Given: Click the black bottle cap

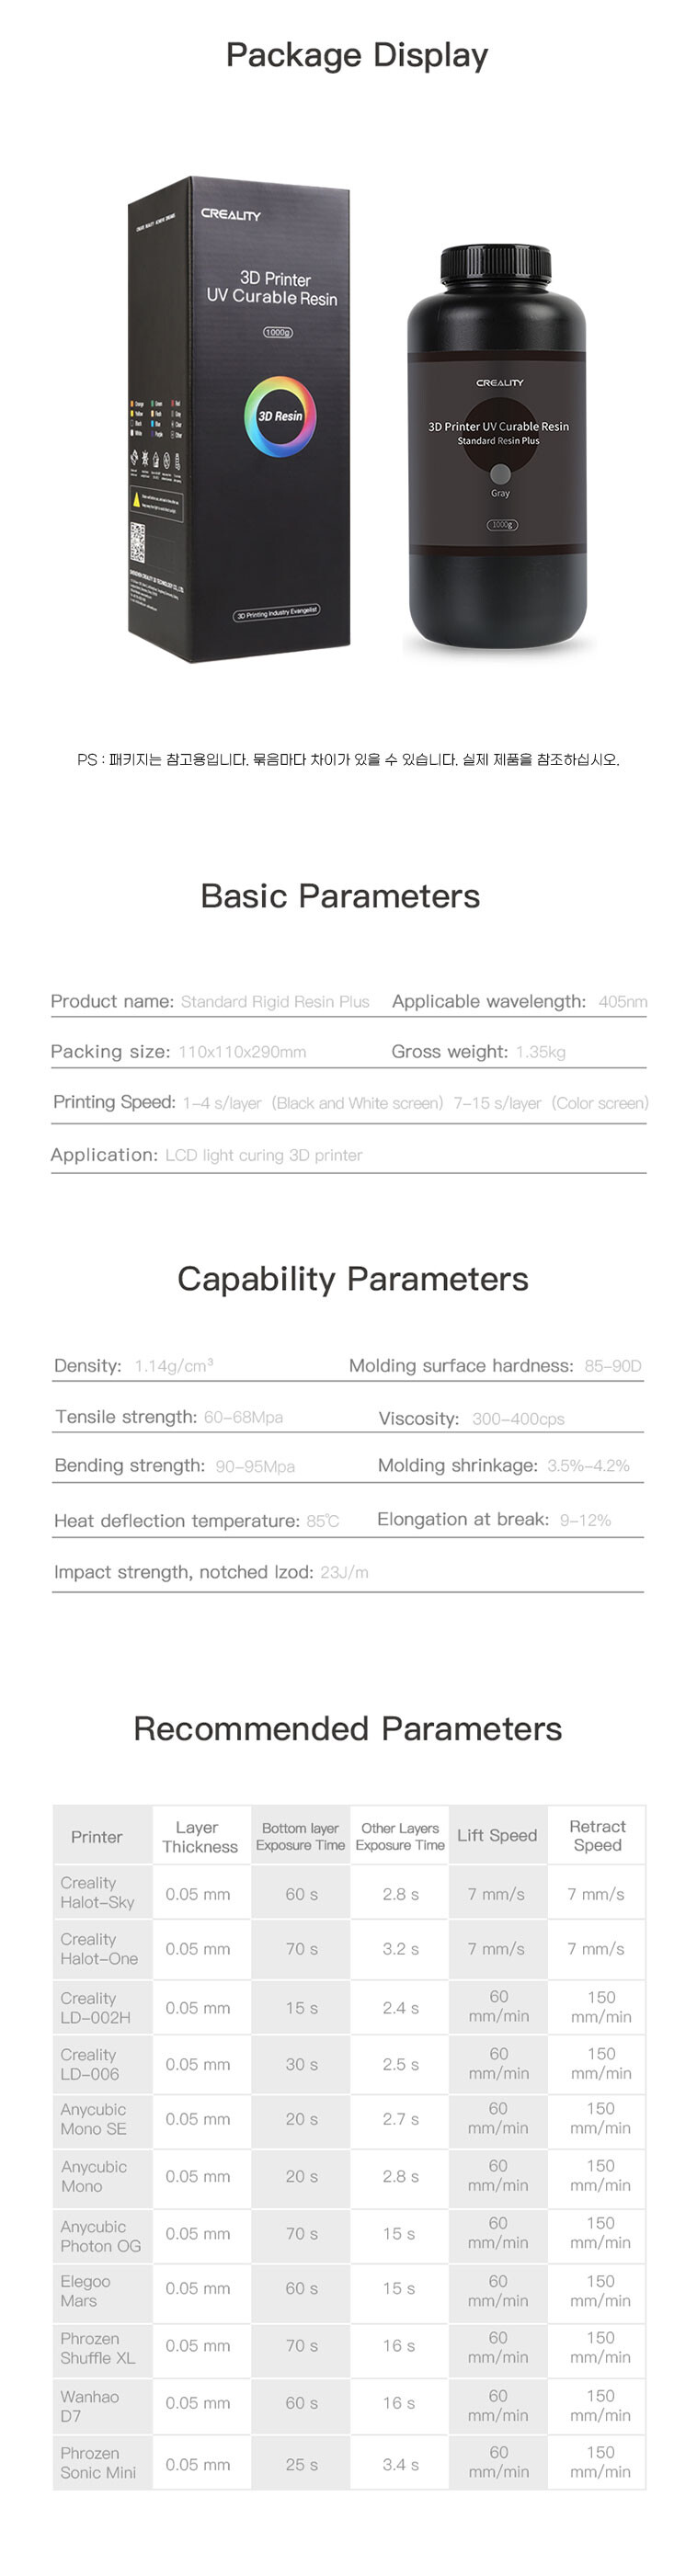Looking at the screenshot, I should [x=496, y=265].
